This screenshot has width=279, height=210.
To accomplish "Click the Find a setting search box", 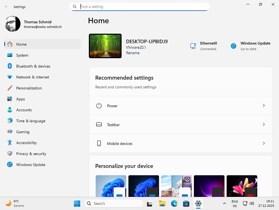I will [x=140, y=7].
